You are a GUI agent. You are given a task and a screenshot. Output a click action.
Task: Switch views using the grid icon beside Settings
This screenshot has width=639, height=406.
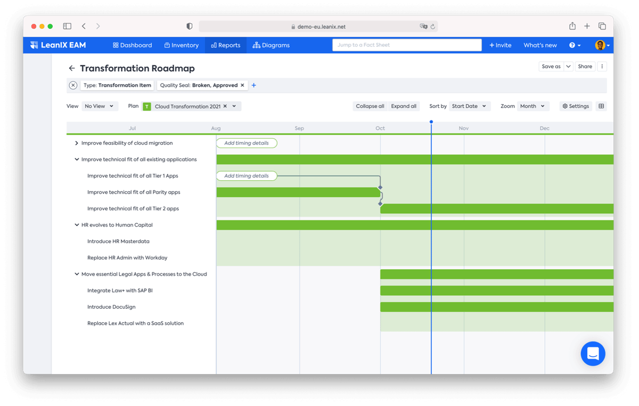pos(601,106)
